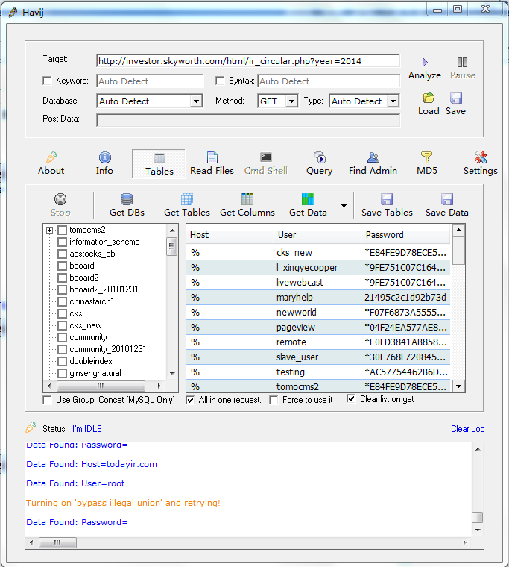
Task: Open the MD5 cracker section
Action: [426, 164]
